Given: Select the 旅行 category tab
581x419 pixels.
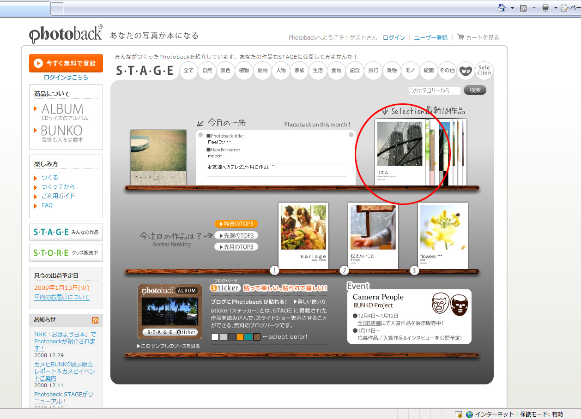Looking at the screenshot, I should [x=373, y=71].
